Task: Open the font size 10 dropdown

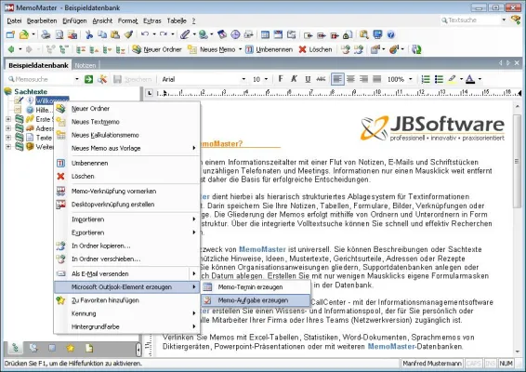Action: [266, 79]
